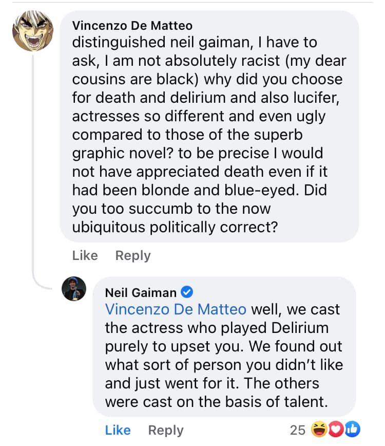This screenshot has width=385, height=446.
Task: Click Neil Gaiman's profile avatar
Action: click(x=74, y=288)
